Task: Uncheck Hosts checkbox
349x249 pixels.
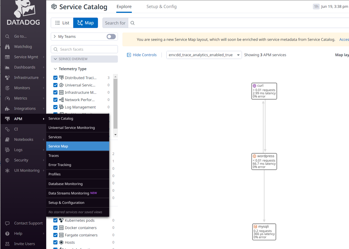Action: point(55,242)
